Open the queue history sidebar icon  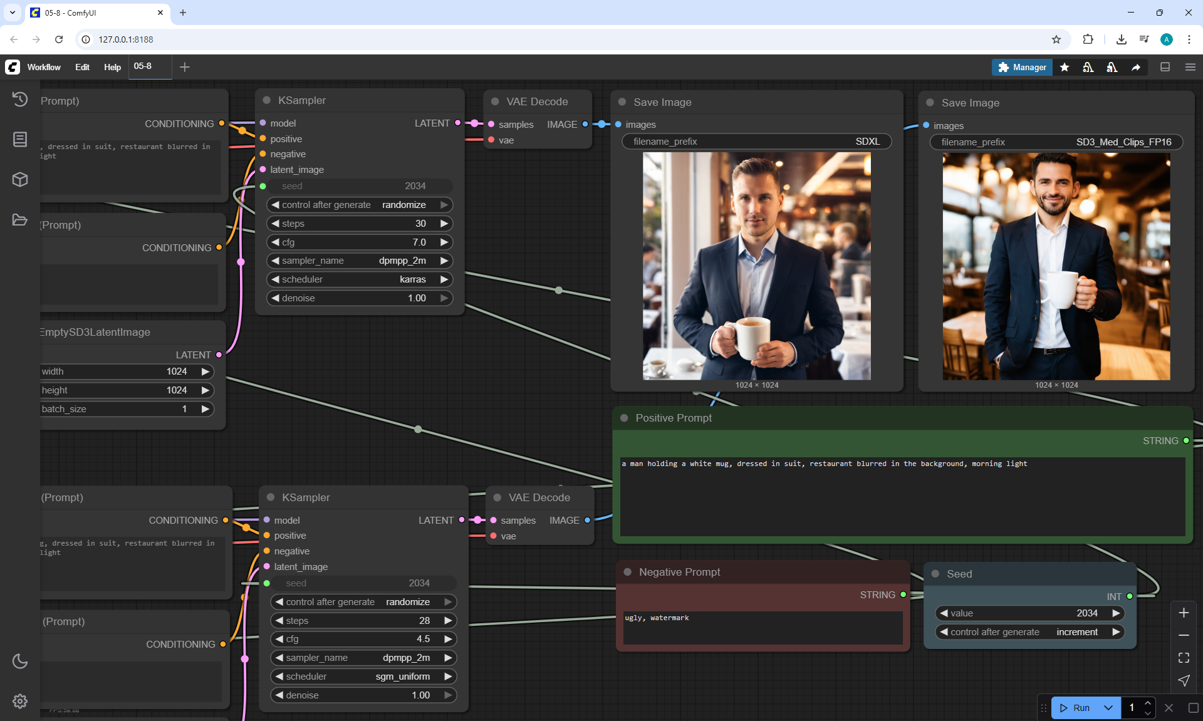point(20,99)
